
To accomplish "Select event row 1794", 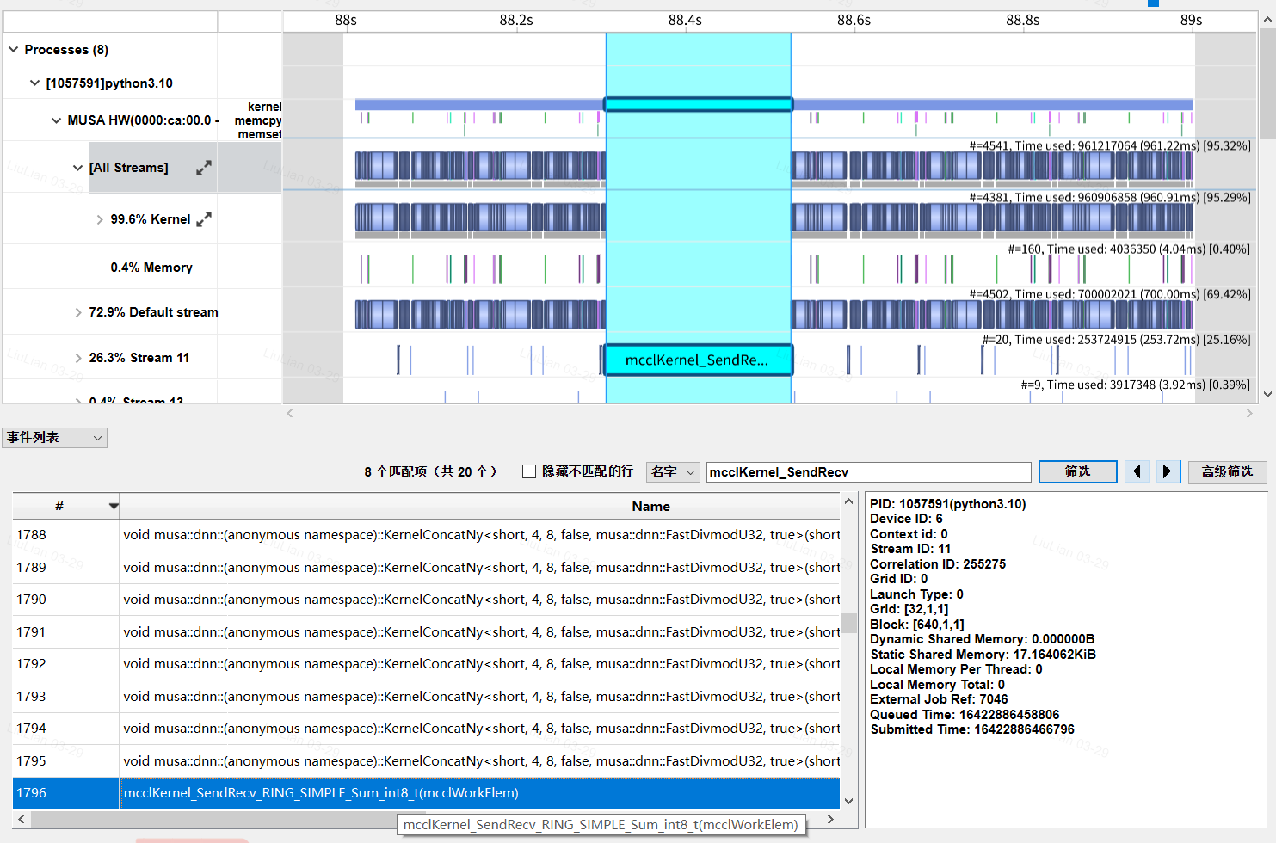I will [x=426, y=729].
